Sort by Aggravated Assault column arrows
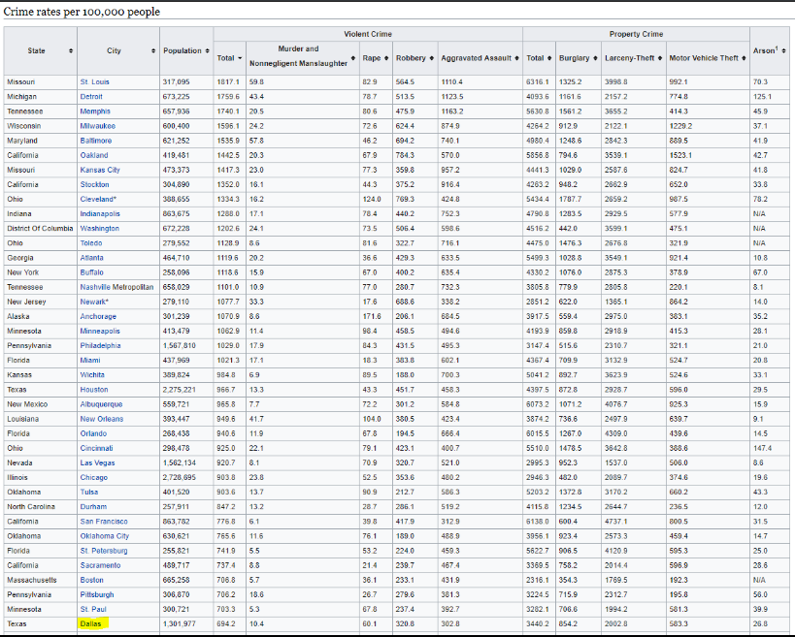This screenshot has width=795, height=637. (516, 58)
